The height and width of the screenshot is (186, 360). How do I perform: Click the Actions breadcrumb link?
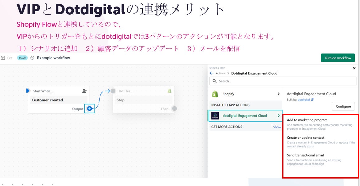tap(220, 73)
